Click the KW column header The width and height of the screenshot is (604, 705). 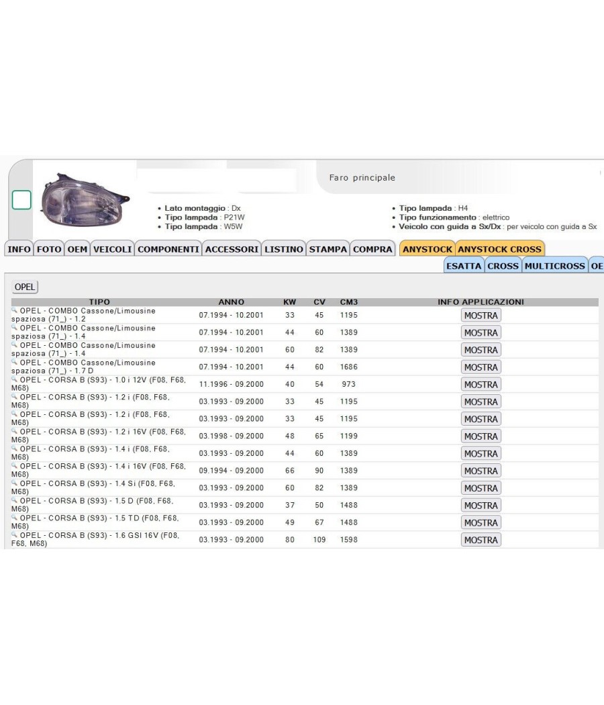click(x=290, y=302)
